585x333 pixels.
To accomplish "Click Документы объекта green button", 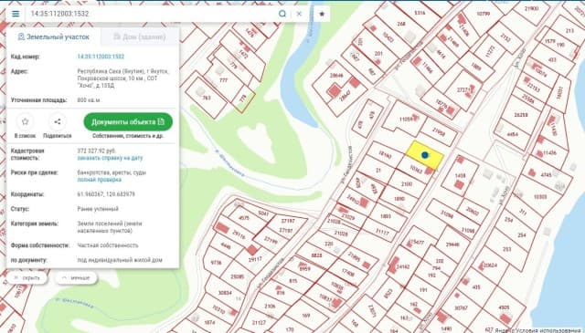I will pyautogui.click(x=128, y=122).
